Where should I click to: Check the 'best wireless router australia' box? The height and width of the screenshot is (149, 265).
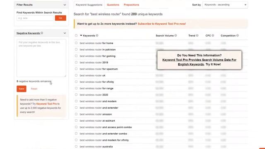76,147
